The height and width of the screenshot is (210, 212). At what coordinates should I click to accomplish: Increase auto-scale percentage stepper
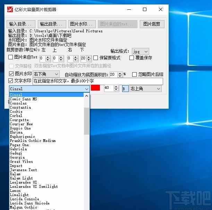point(120,73)
